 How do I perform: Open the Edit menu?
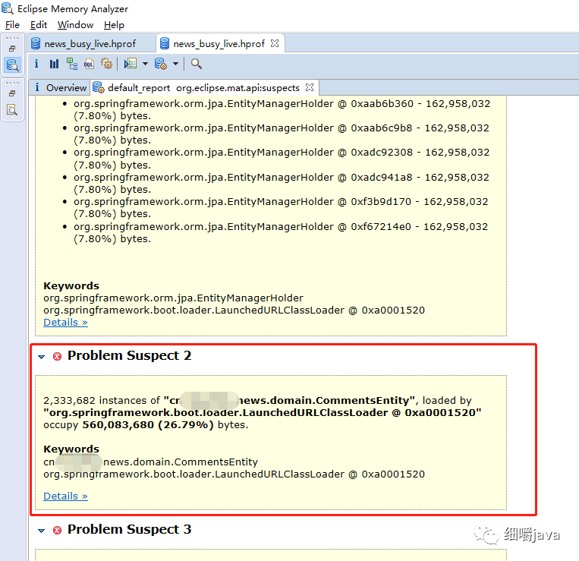point(39,25)
